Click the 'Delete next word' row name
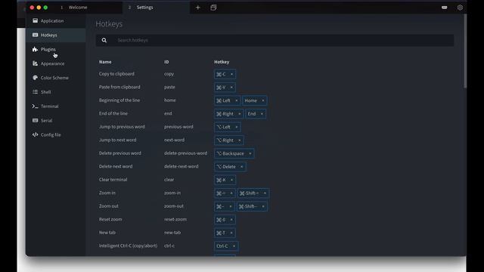484x272 pixels. coord(116,166)
